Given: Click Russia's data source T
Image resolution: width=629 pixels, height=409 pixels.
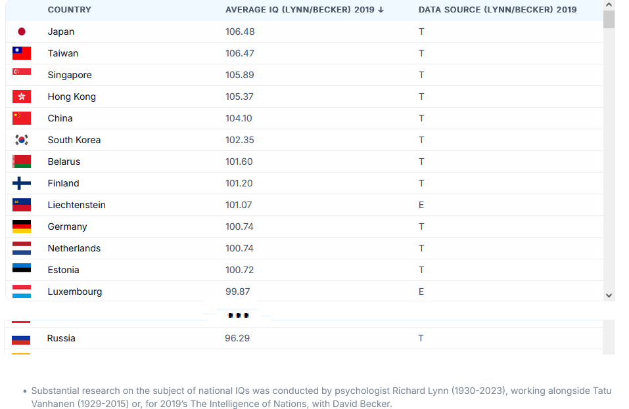Looking at the screenshot, I should pyautogui.click(x=421, y=338).
